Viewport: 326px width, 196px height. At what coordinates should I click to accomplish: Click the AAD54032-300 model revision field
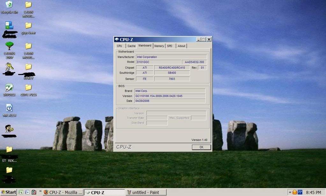(x=194, y=62)
